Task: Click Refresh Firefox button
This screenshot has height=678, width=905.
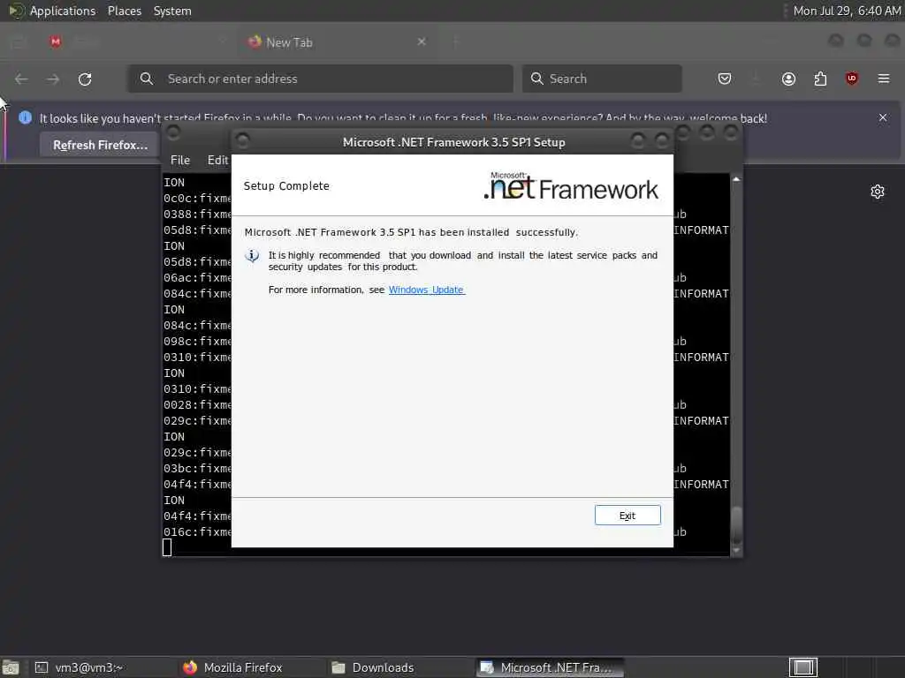Action: point(101,145)
